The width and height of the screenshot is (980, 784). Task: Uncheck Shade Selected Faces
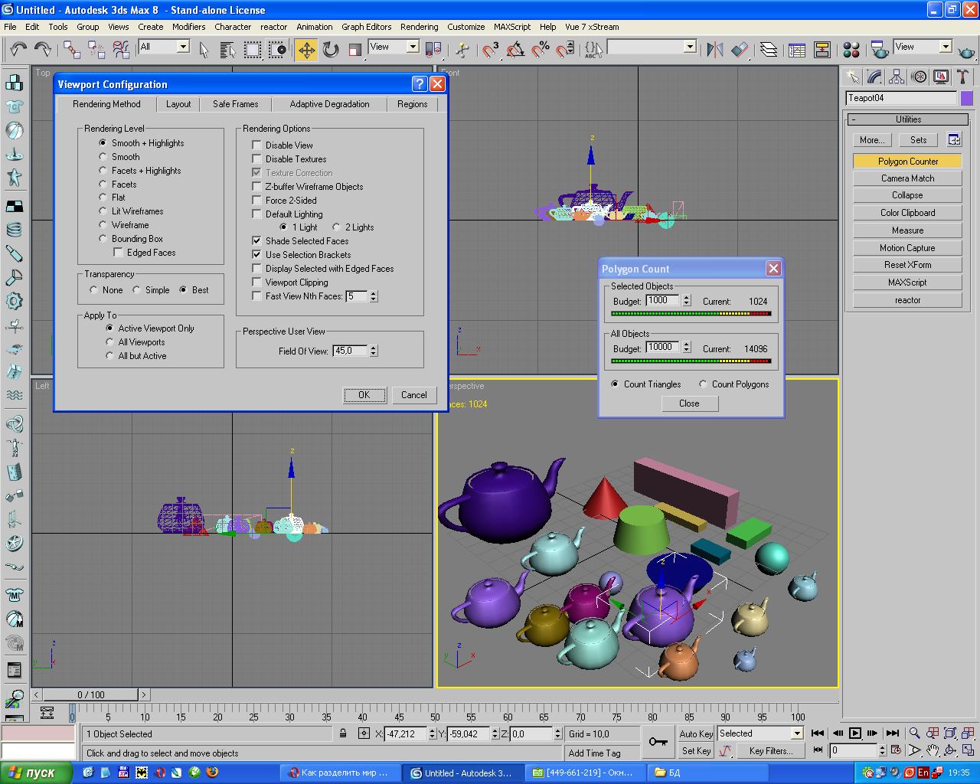(257, 241)
